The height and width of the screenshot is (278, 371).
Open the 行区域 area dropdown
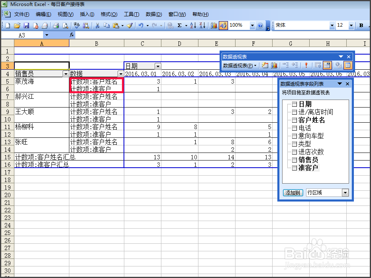[345, 193]
